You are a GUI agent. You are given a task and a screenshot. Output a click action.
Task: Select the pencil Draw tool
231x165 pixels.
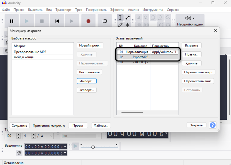point(120,25)
